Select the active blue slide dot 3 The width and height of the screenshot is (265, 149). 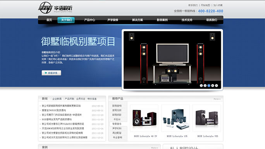(x=209, y=86)
